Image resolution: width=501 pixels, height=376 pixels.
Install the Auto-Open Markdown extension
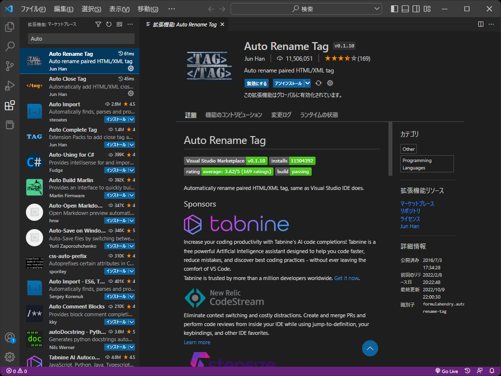coord(116,221)
